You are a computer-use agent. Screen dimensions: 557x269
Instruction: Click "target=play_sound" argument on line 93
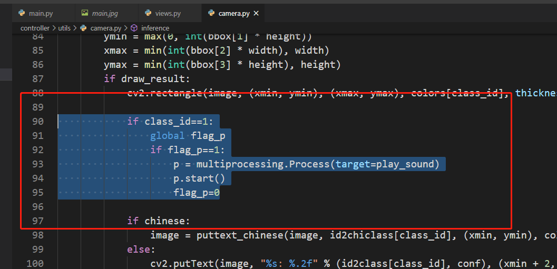pos(385,164)
